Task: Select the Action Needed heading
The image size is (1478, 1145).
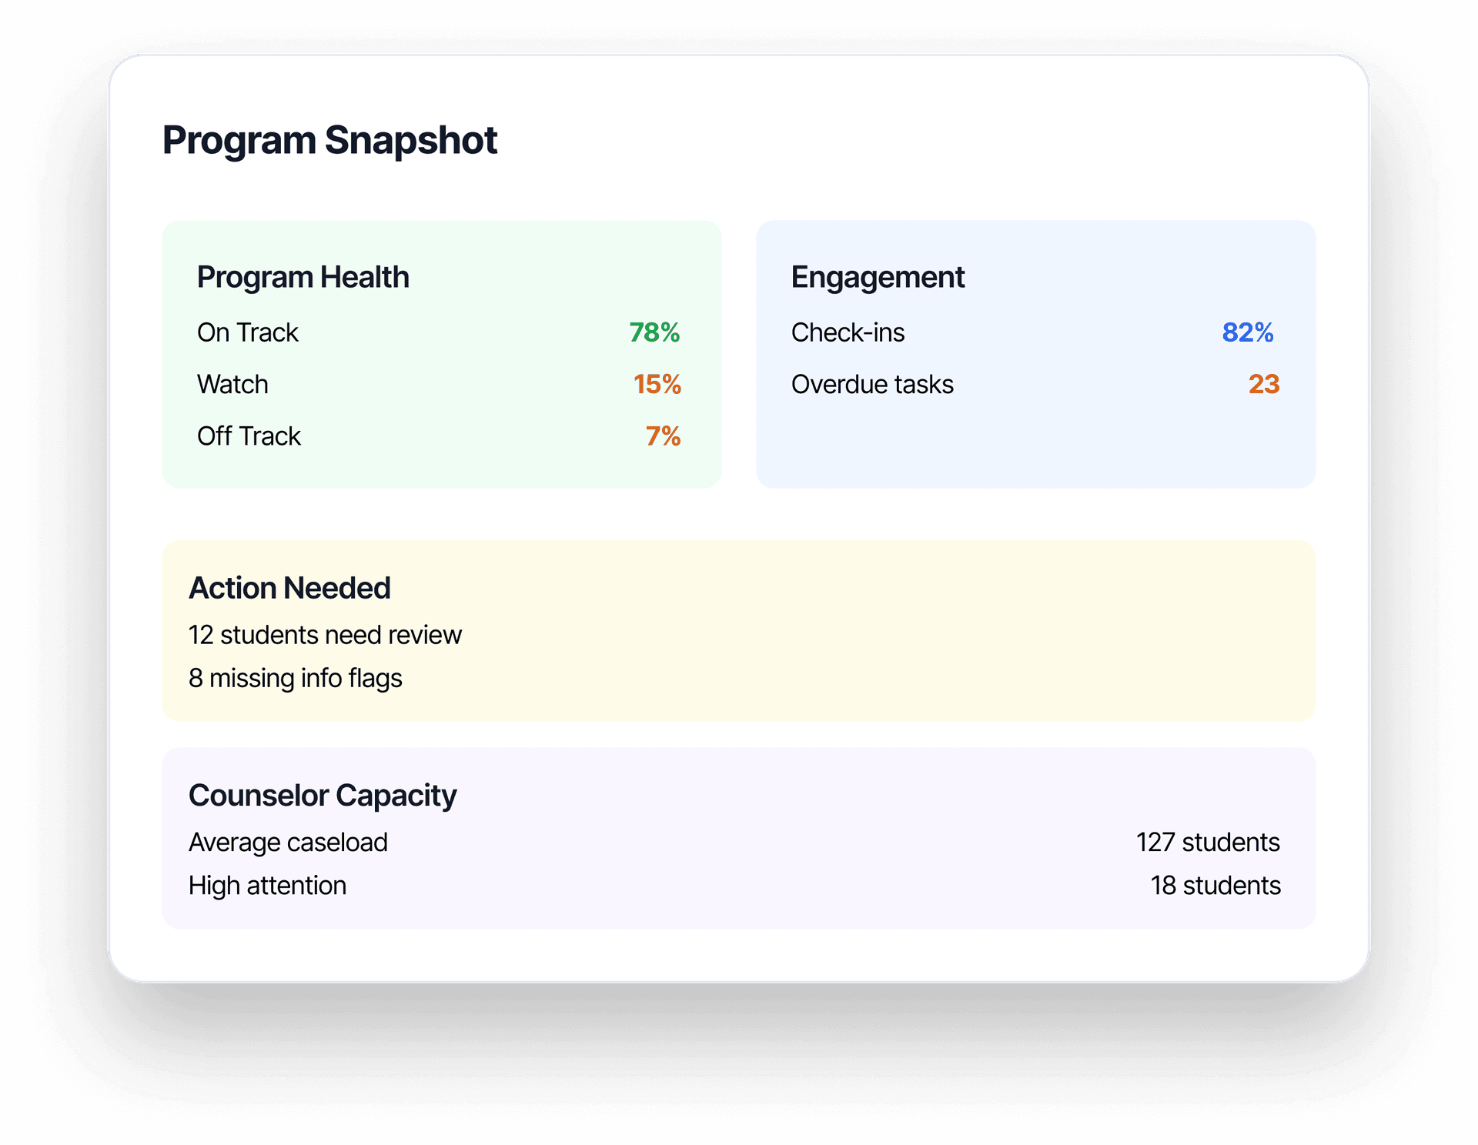Action: pyautogui.click(x=289, y=588)
